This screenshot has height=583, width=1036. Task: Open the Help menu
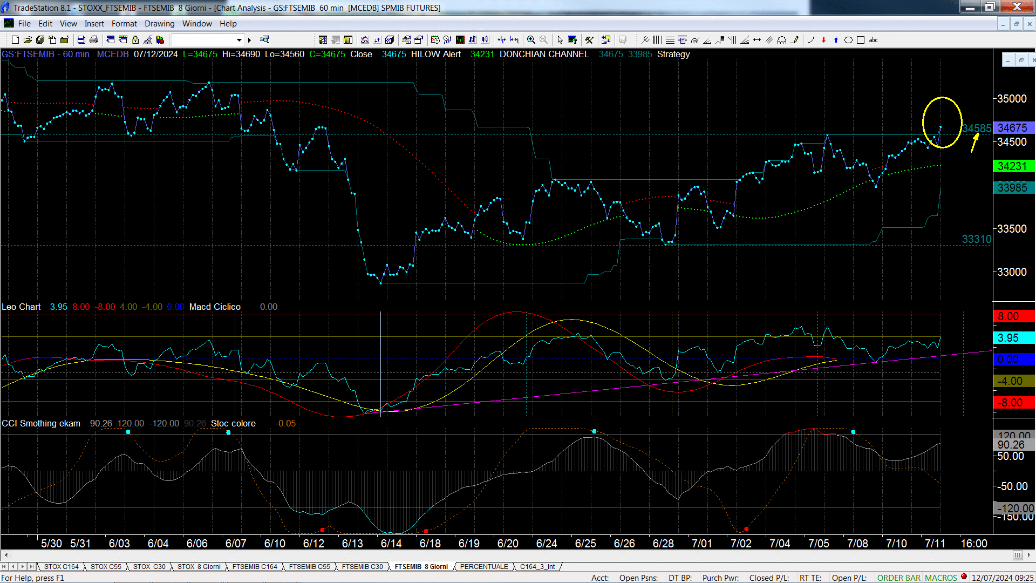click(x=228, y=23)
